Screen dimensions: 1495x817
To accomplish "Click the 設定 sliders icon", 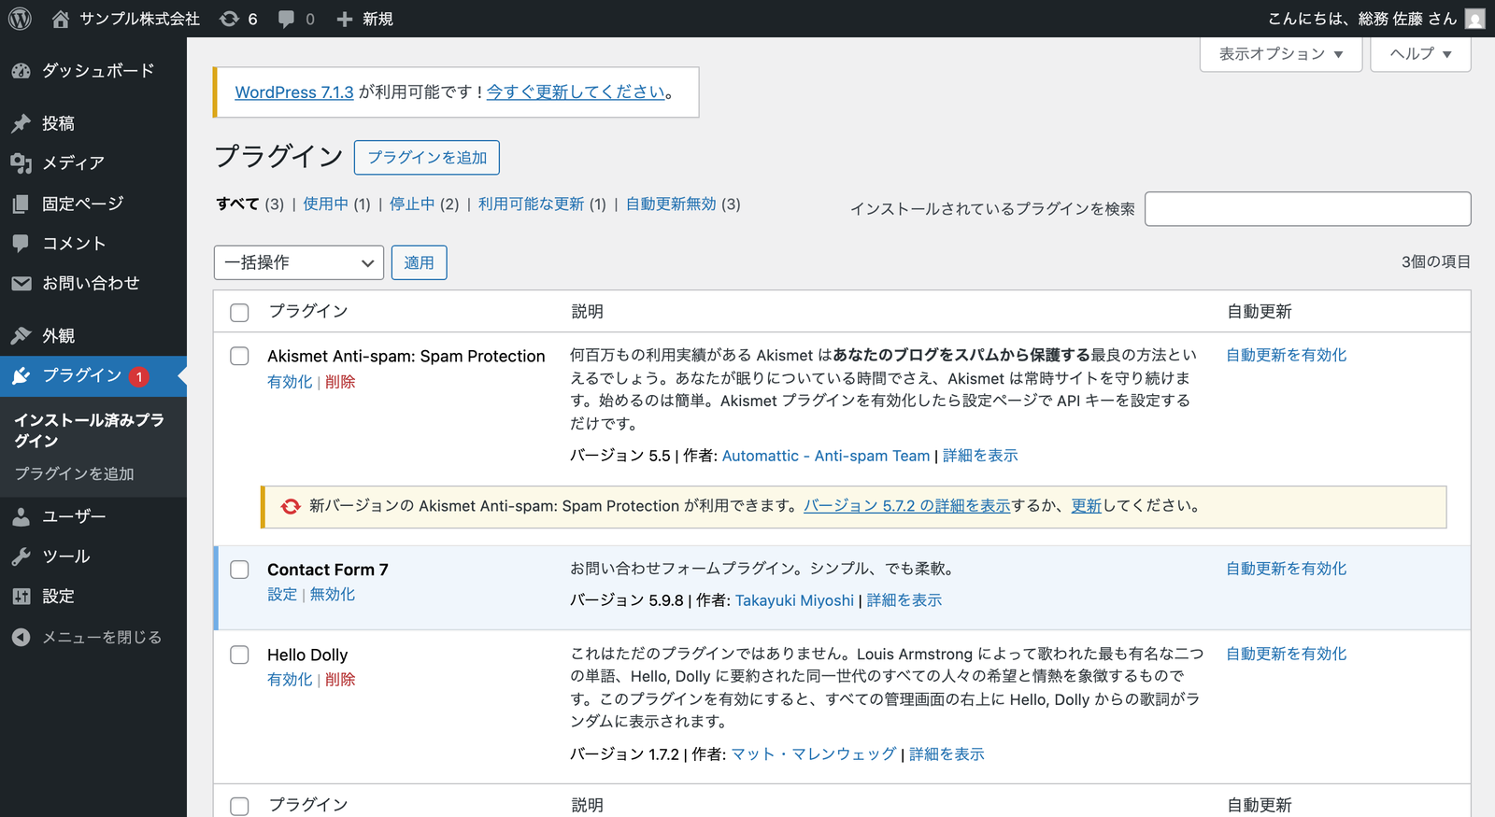I will pyautogui.click(x=21, y=597).
